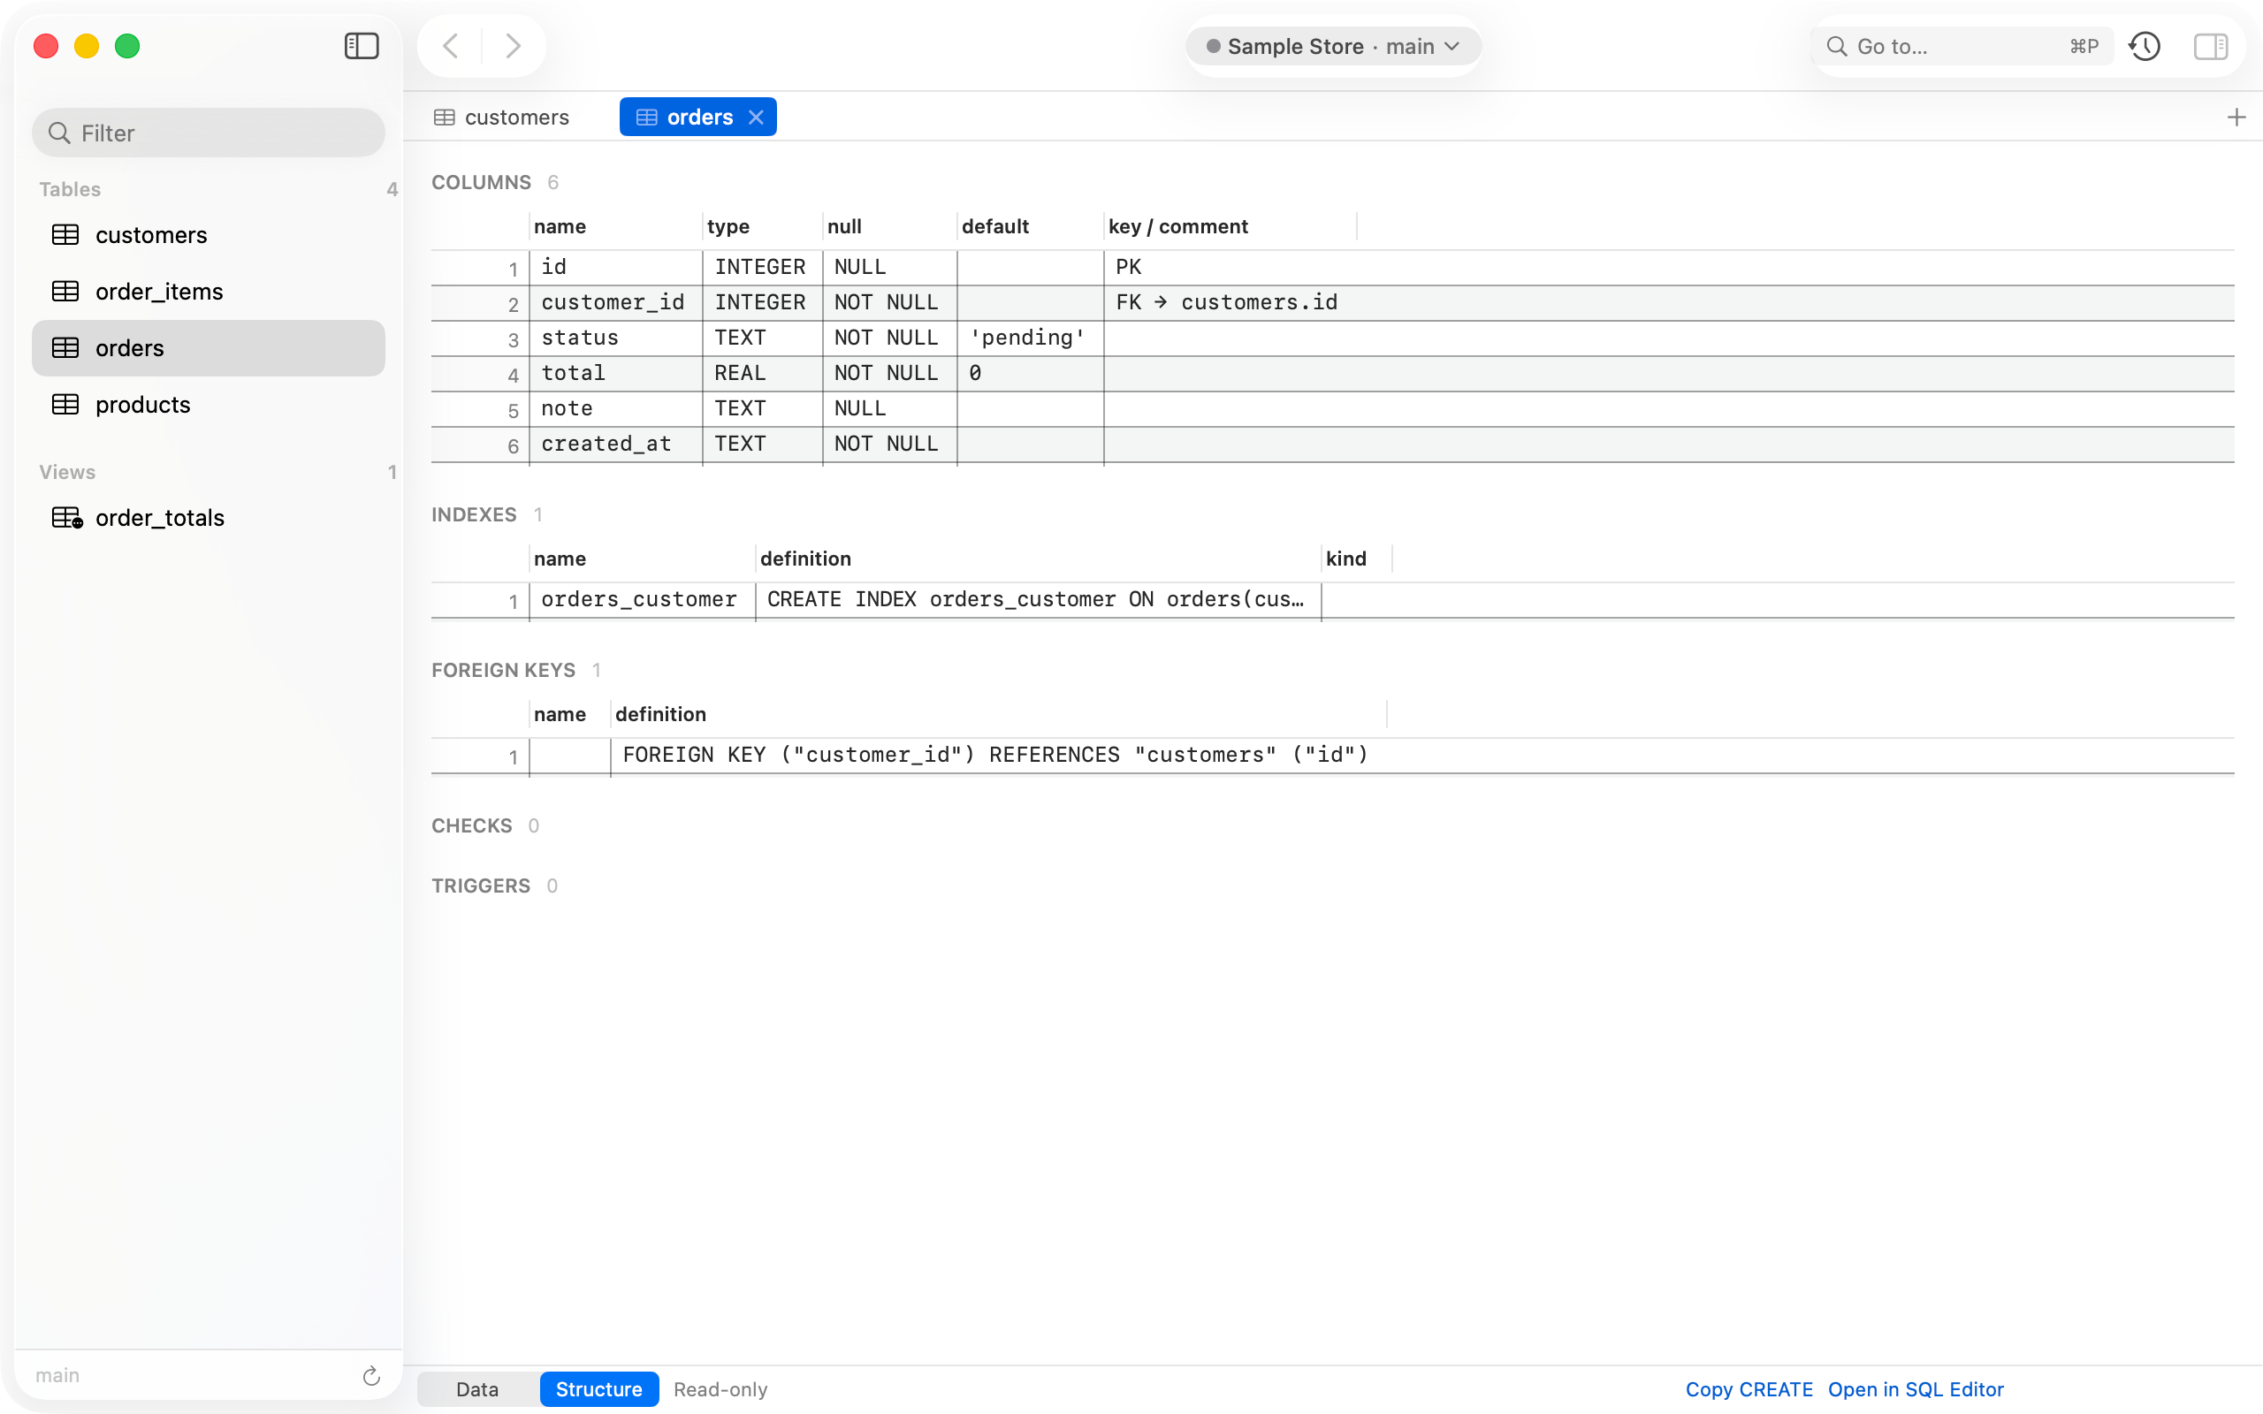
Task: Open order_totals view in sidebar
Action: click(x=209, y=518)
